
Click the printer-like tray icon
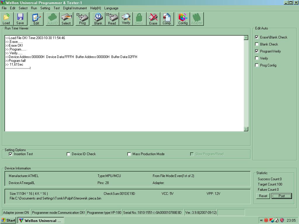[x=277, y=220]
